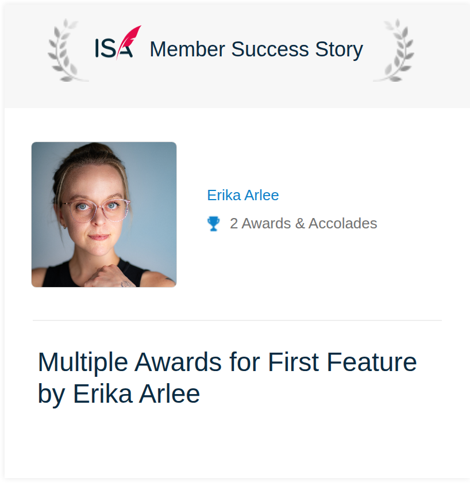
Task: Click the word 'Member' in the header banner
Action: point(187,49)
